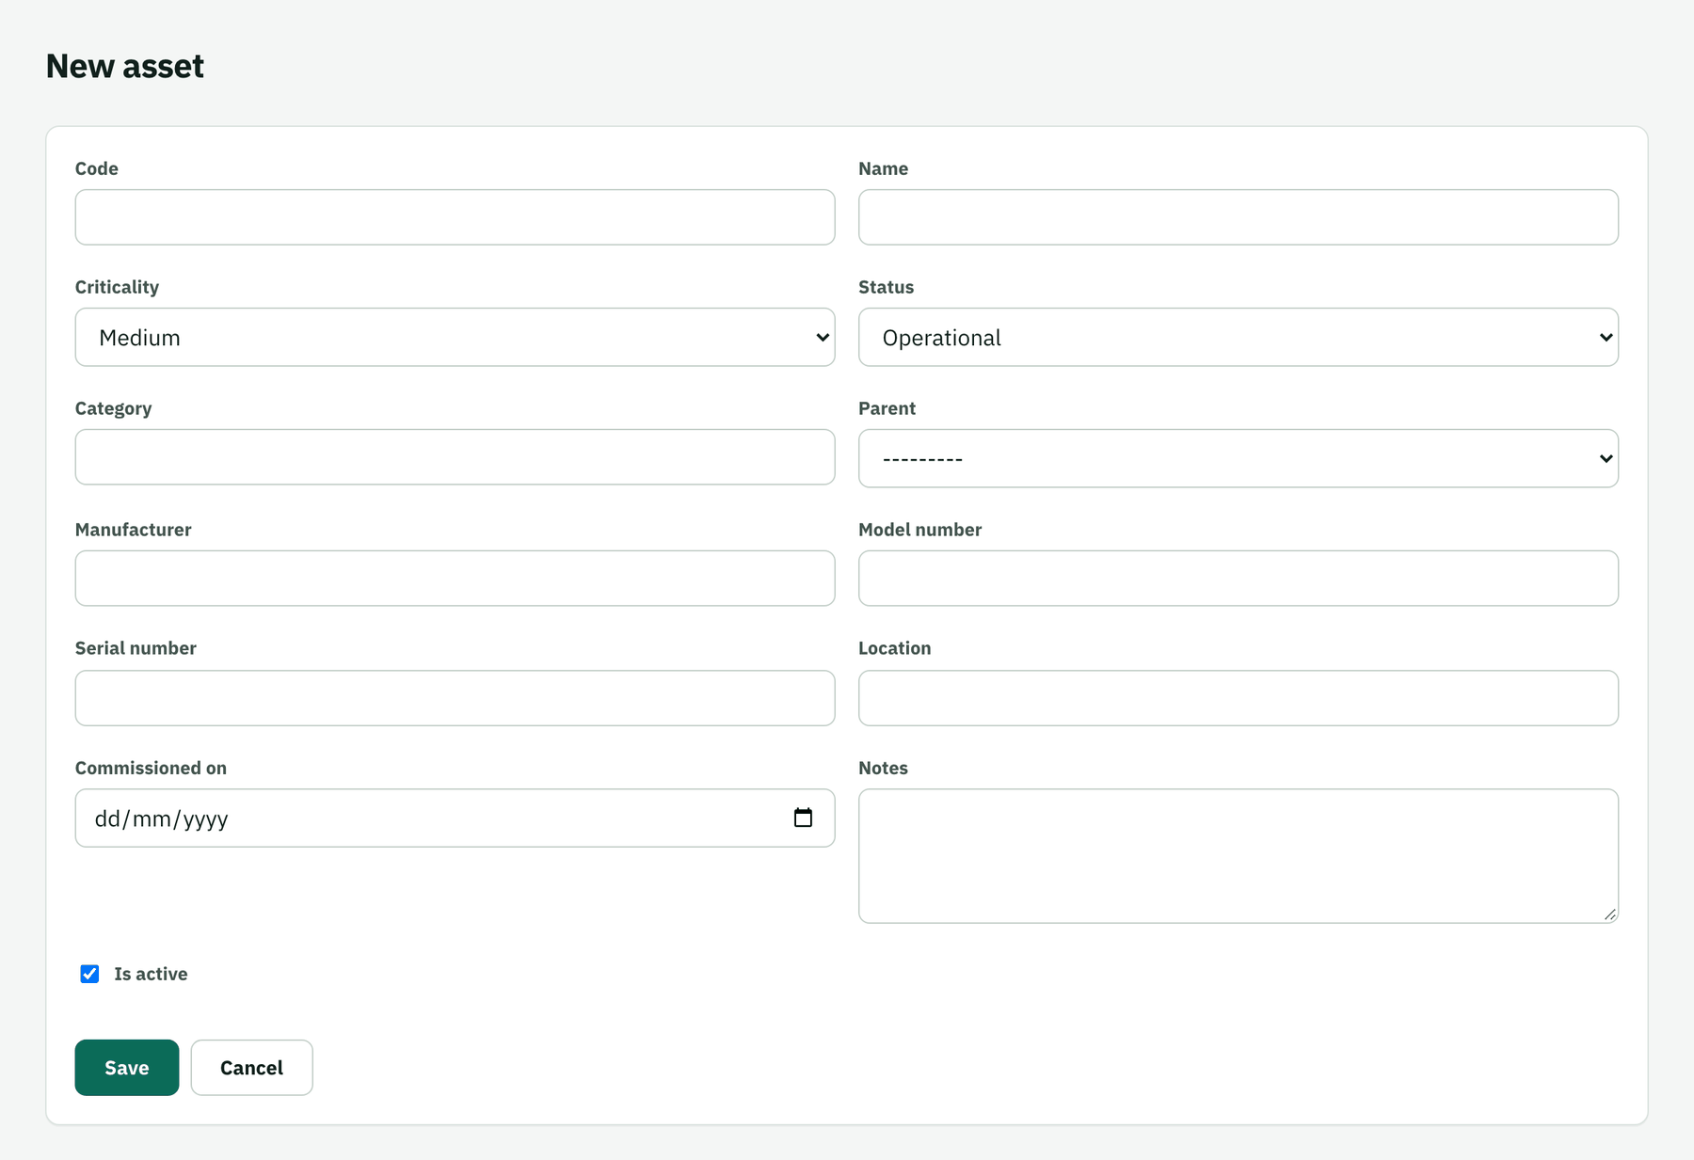Grab the Notes textarea resize handle
Viewport: 1694px width, 1160px height.
point(1610,914)
